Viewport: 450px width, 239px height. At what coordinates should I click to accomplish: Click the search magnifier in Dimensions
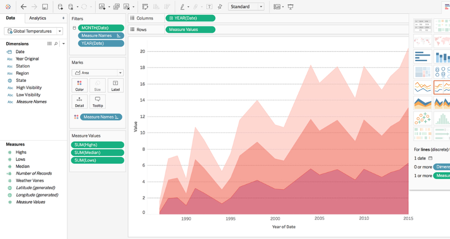pos(56,43)
